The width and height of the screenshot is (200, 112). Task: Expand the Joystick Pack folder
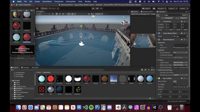[x=13, y=86]
